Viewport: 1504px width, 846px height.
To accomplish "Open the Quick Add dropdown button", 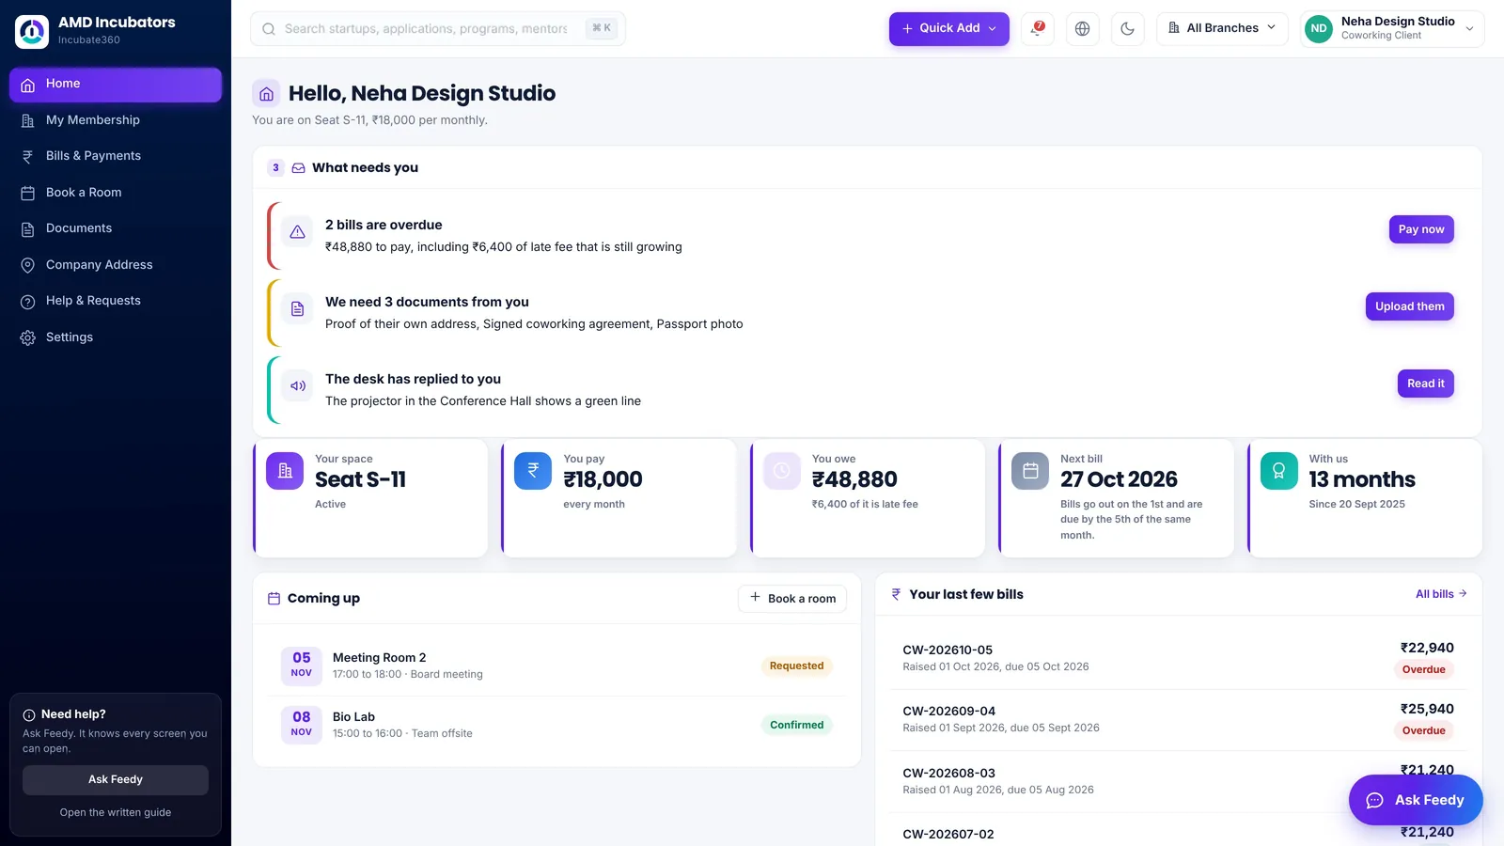I will [948, 28].
